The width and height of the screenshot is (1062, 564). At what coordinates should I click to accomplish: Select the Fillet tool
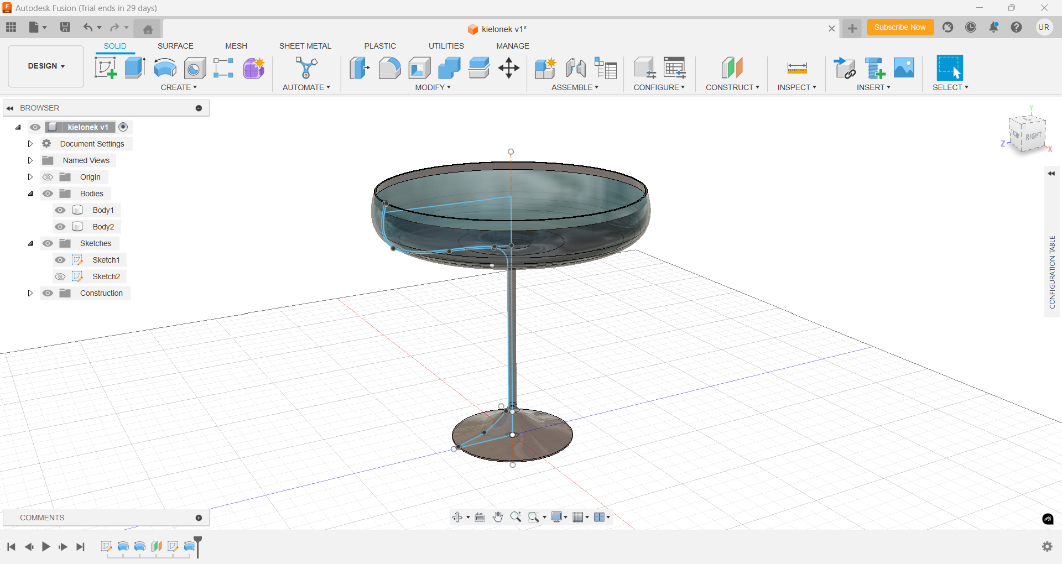click(x=389, y=68)
